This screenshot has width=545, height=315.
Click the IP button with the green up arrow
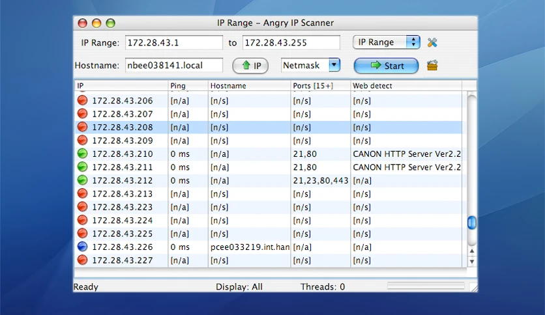click(250, 66)
